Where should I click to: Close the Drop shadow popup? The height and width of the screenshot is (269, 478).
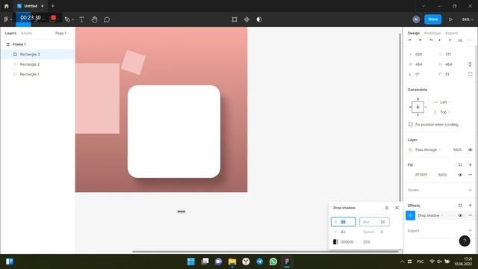397,208
